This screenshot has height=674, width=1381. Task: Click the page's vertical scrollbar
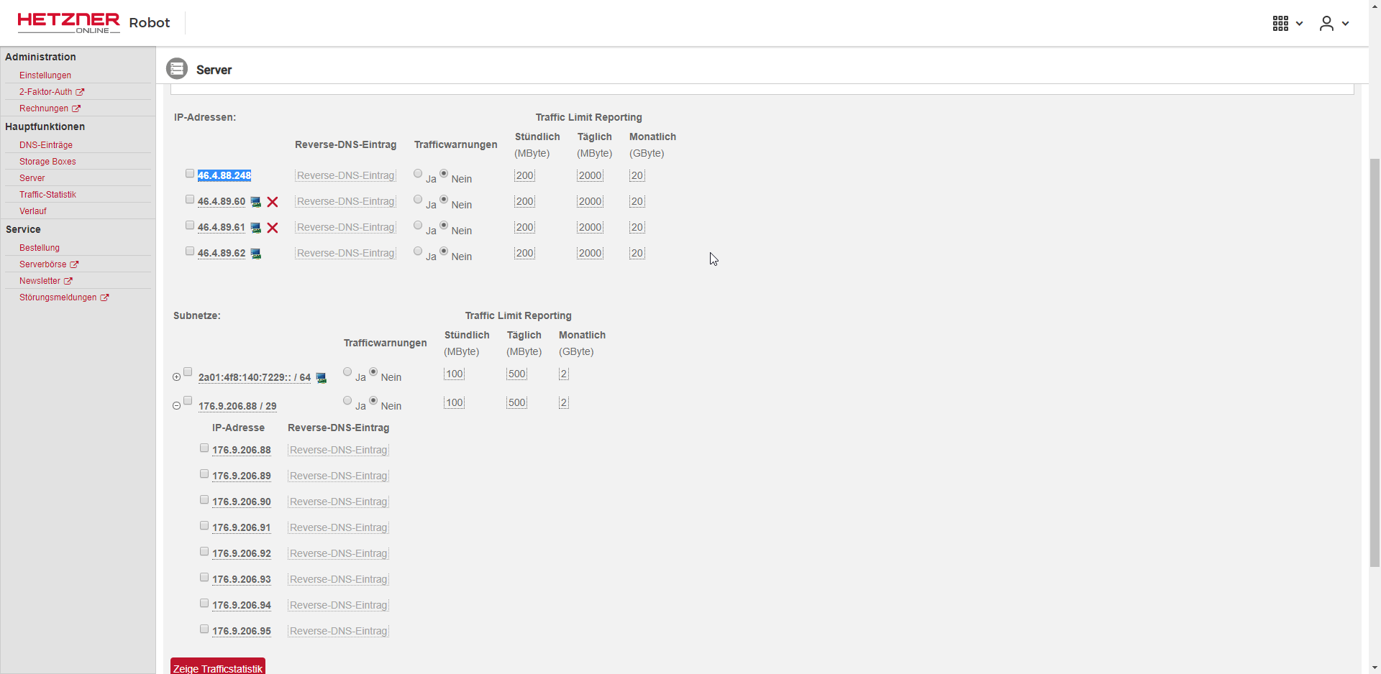(x=1375, y=359)
